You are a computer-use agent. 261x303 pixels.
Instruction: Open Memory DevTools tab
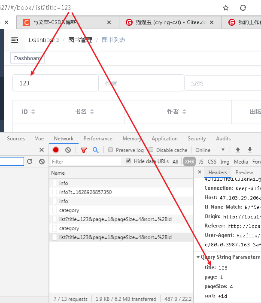(132, 139)
